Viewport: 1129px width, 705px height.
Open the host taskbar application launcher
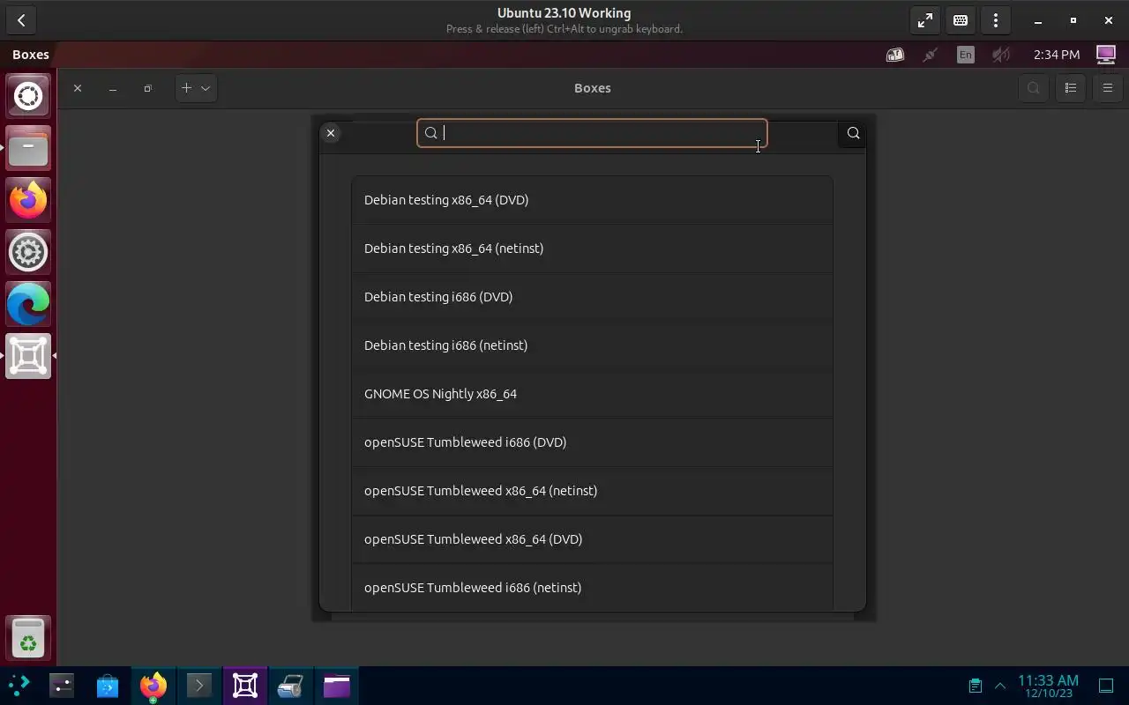point(19,686)
